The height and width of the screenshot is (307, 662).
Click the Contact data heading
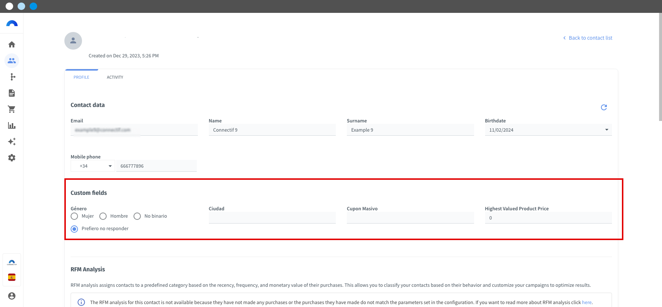coord(88,105)
